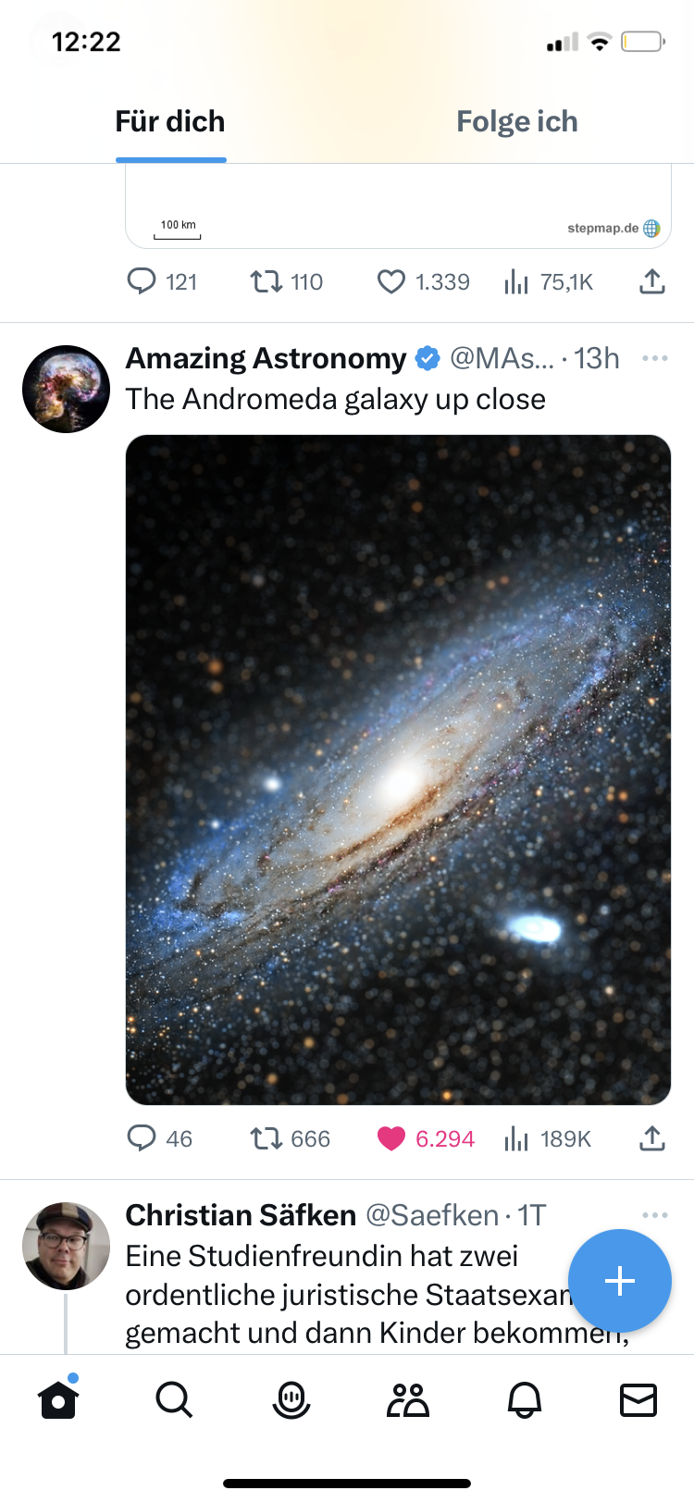694x1503 pixels.
Task: Retweet the Amazing Astronomy post
Action: point(290,1138)
